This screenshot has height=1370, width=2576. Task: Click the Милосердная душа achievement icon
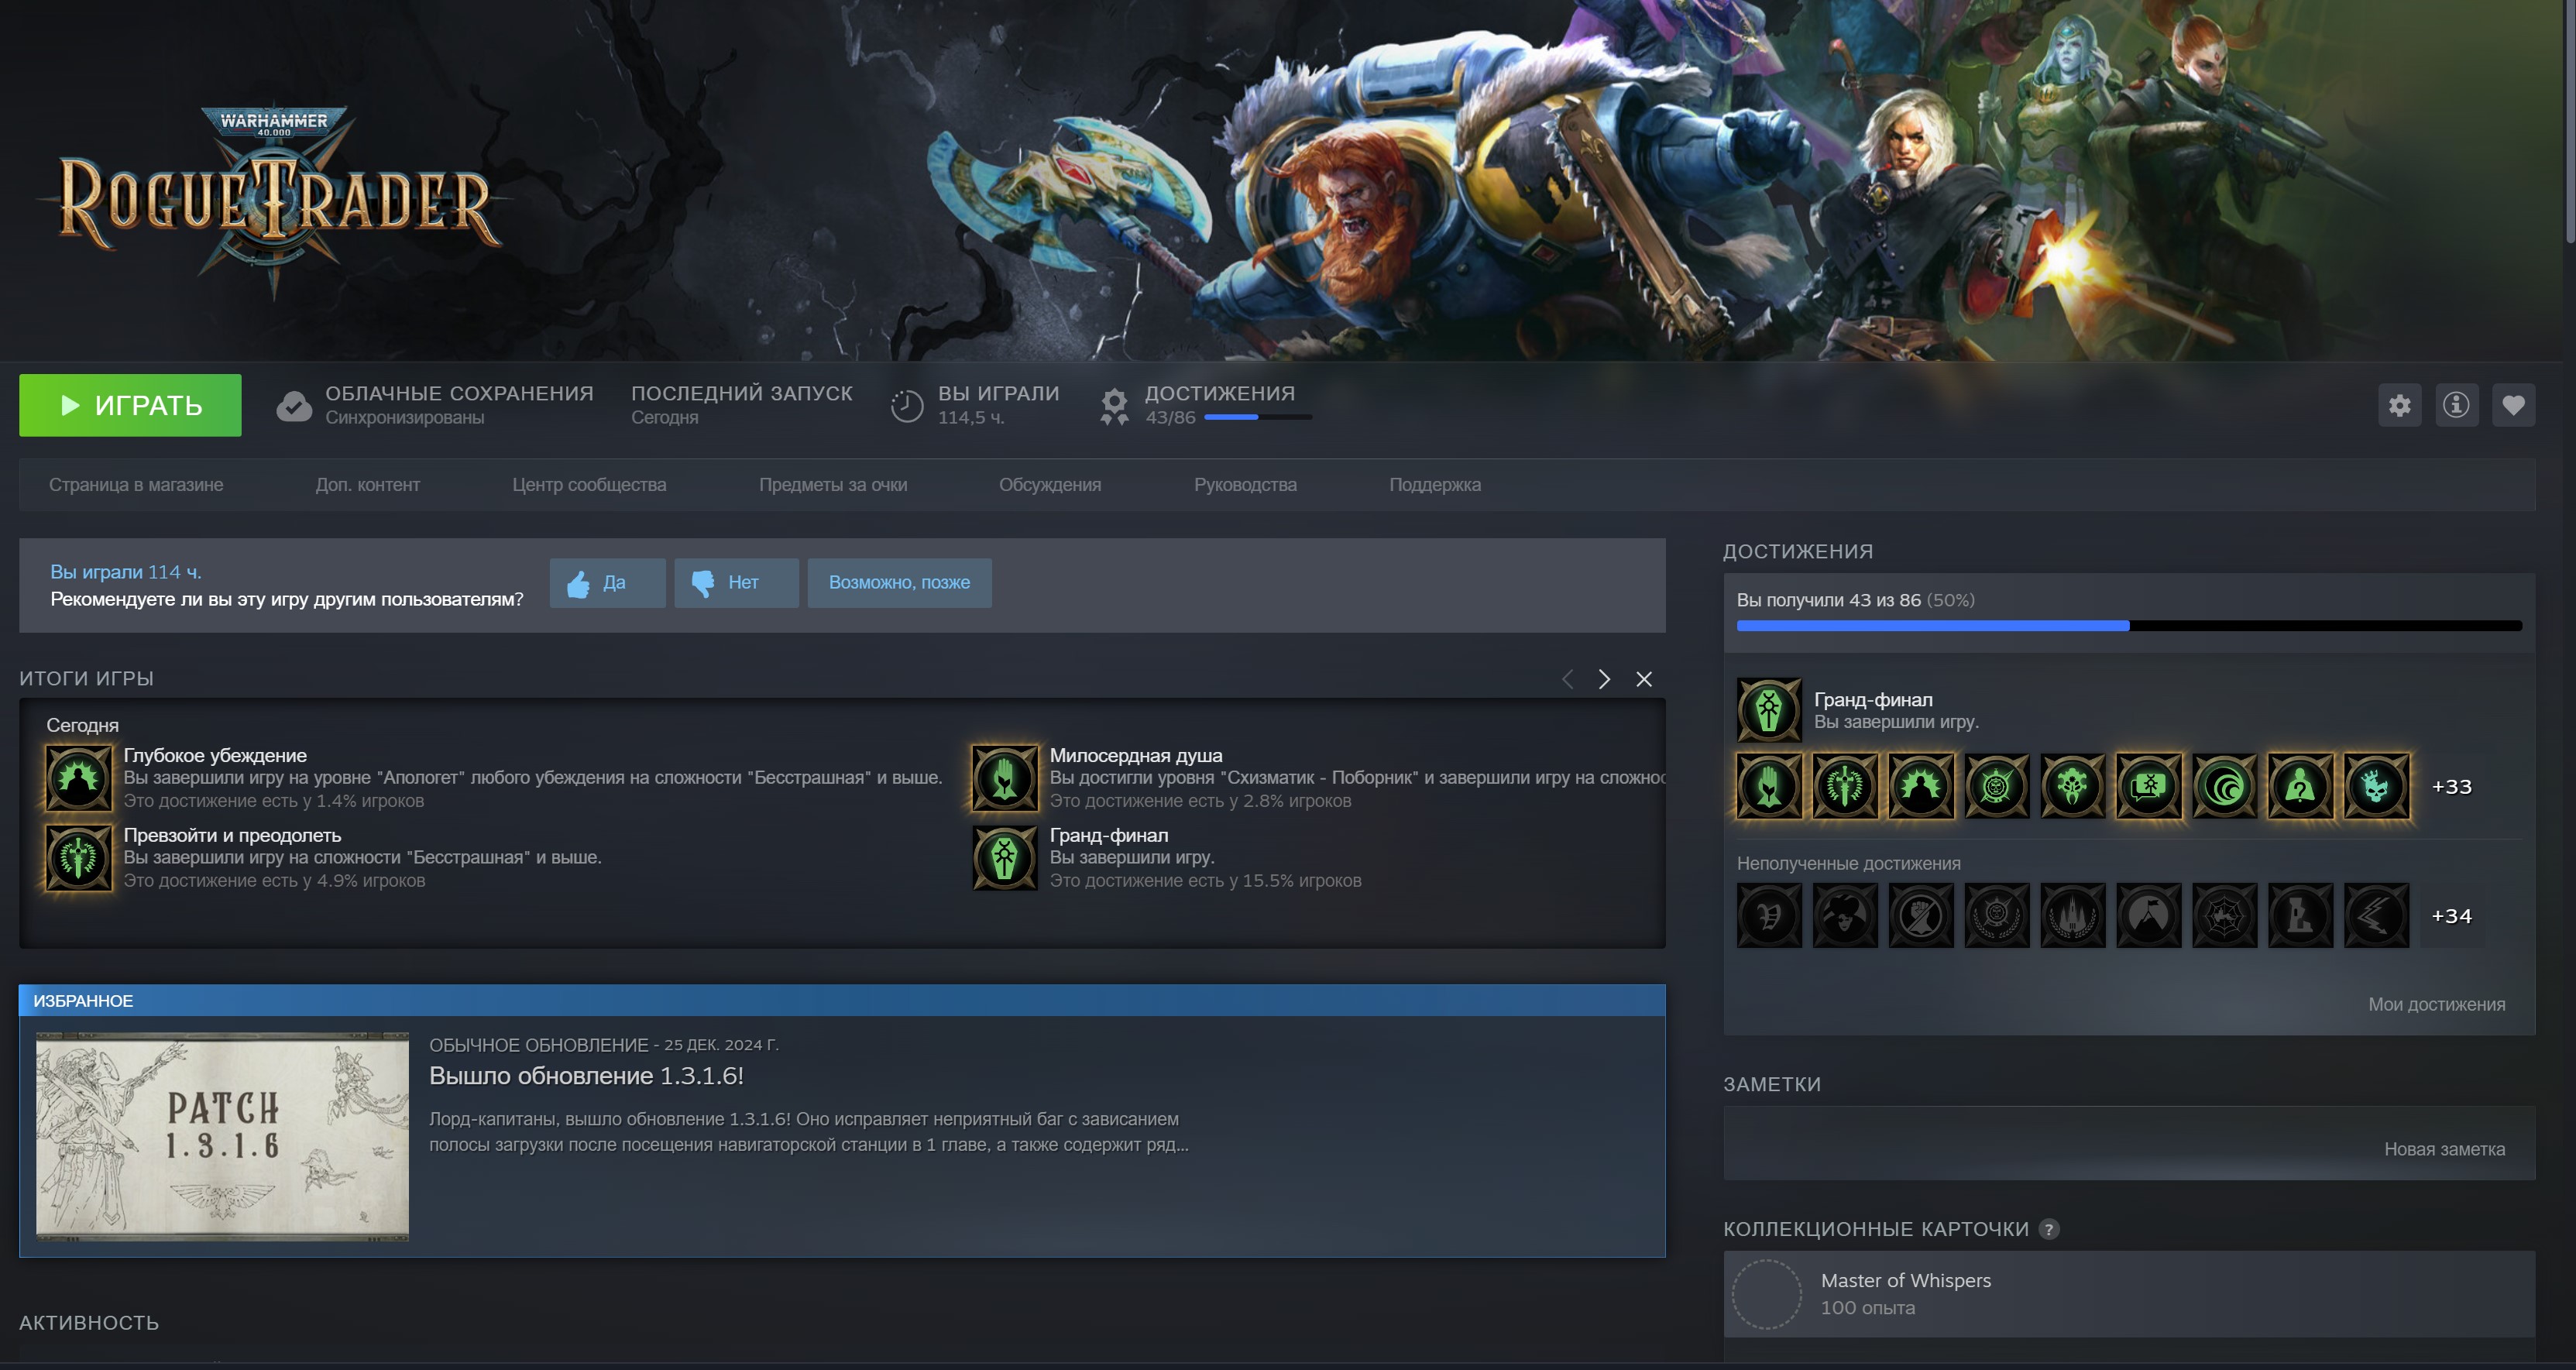1004,778
